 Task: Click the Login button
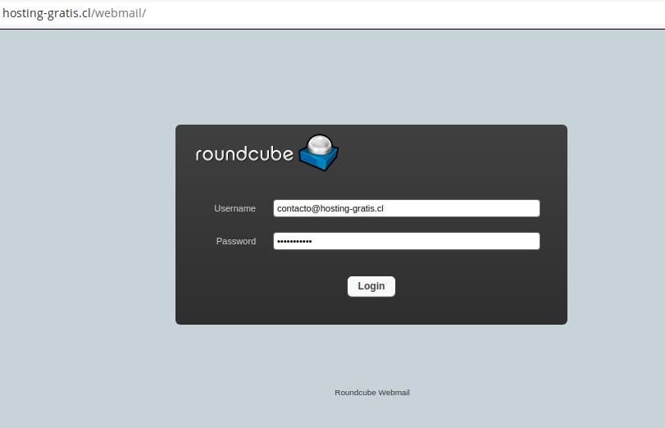371,286
